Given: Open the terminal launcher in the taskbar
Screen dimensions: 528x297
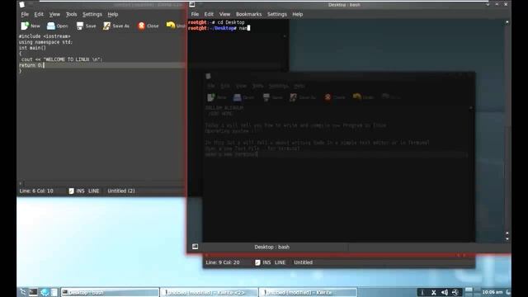Looking at the screenshot, I should 33,292.
